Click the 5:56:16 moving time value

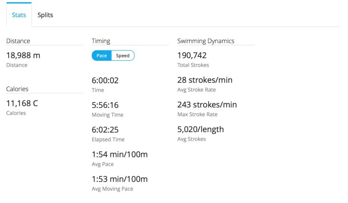pos(105,105)
